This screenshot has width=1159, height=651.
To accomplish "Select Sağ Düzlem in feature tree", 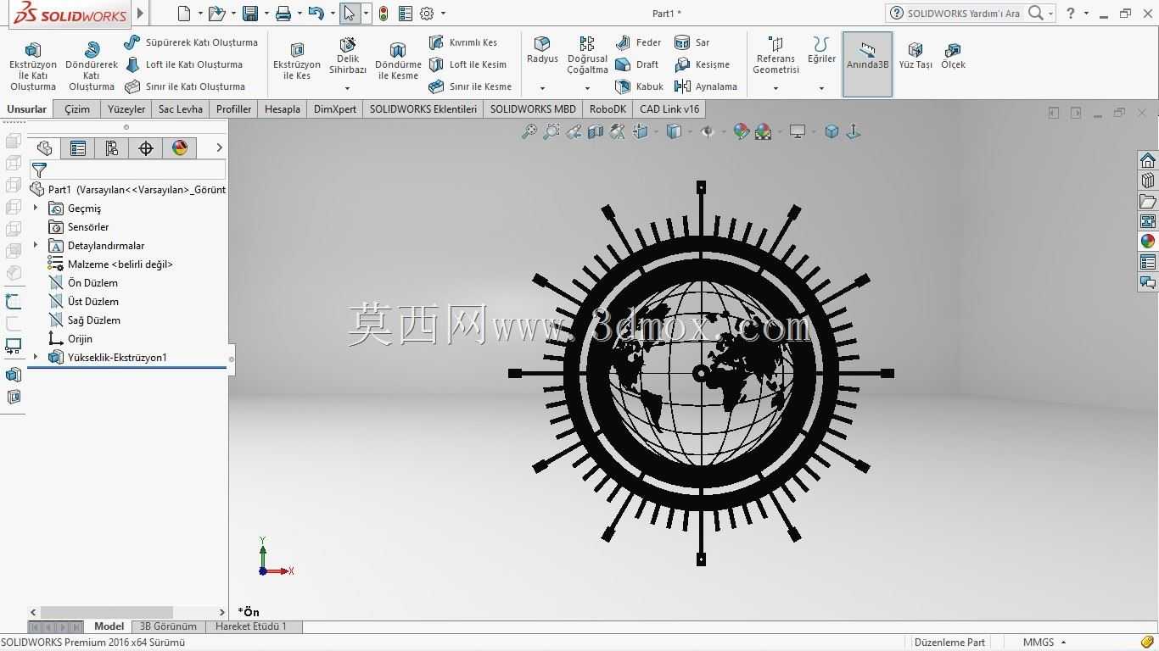I will point(94,320).
